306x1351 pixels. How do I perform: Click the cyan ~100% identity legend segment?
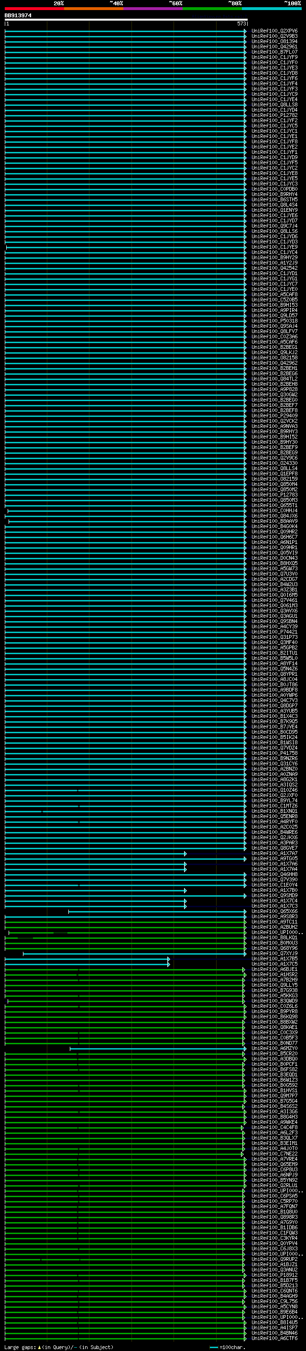(x=272, y=9)
